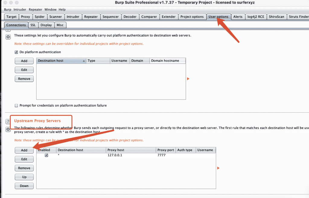The image size is (309, 198).
Task: Open the platform authentication settings gear icon
Action: pos(8,37)
